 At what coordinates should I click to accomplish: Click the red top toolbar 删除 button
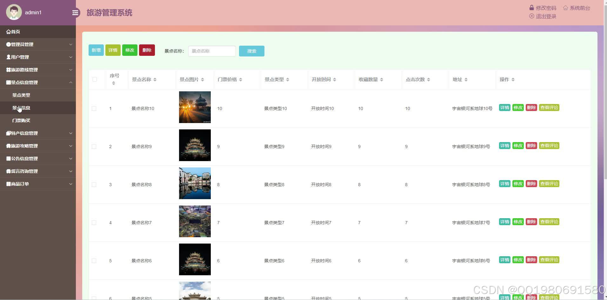pyautogui.click(x=147, y=50)
